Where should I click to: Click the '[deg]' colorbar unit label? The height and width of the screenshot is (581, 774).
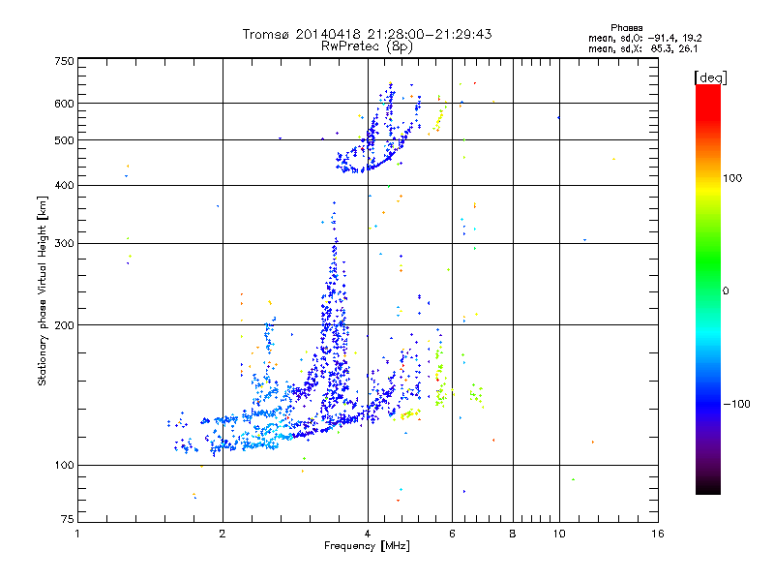[x=710, y=77]
